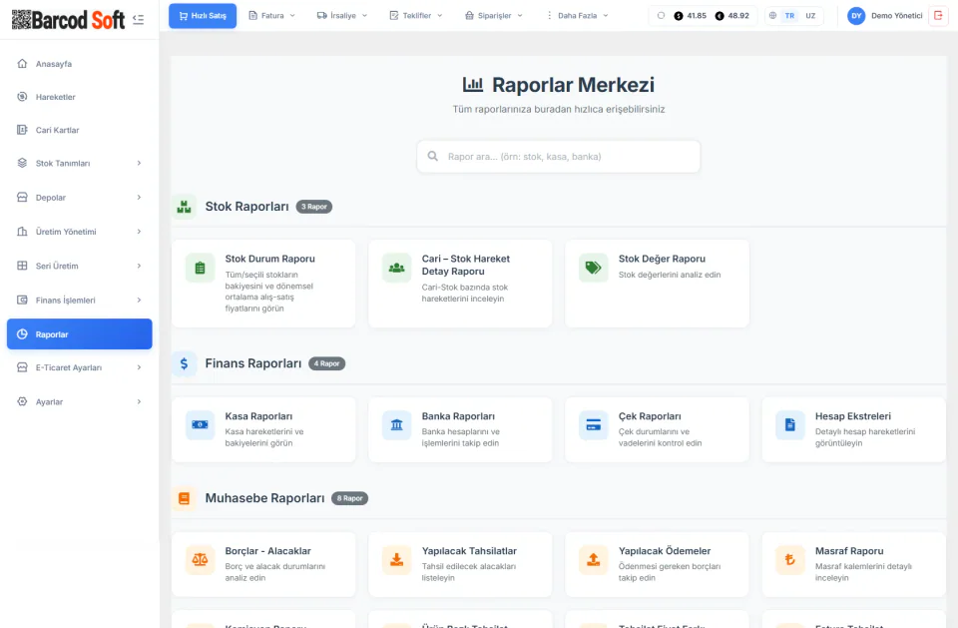Viewport: 958px width, 628px height.
Task: Click the dollar rate value 41.85
Action: (x=697, y=16)
